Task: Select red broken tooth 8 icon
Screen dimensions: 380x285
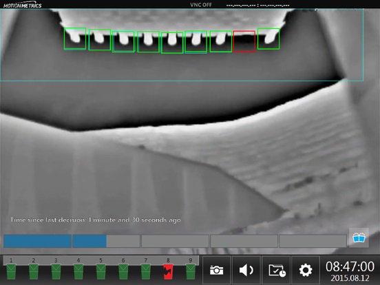Action: click(x=168, y=272)
